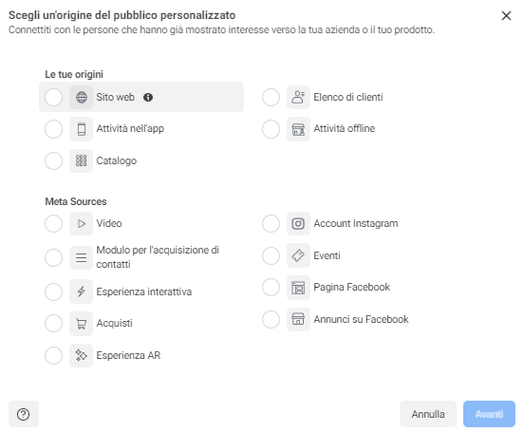Click the Attività nell'app phone icon
This screenshot has height=432, width=524.
[82, 129]
